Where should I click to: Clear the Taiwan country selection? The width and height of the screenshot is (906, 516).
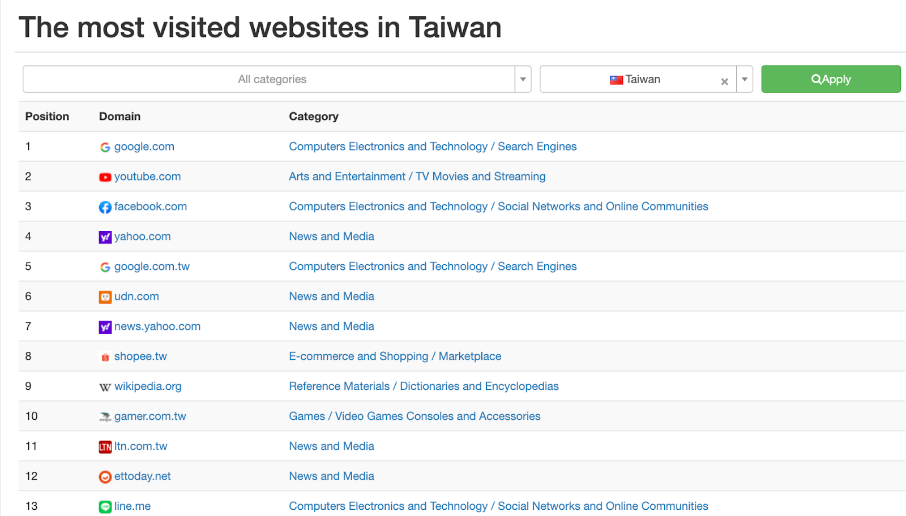point(724,81)
